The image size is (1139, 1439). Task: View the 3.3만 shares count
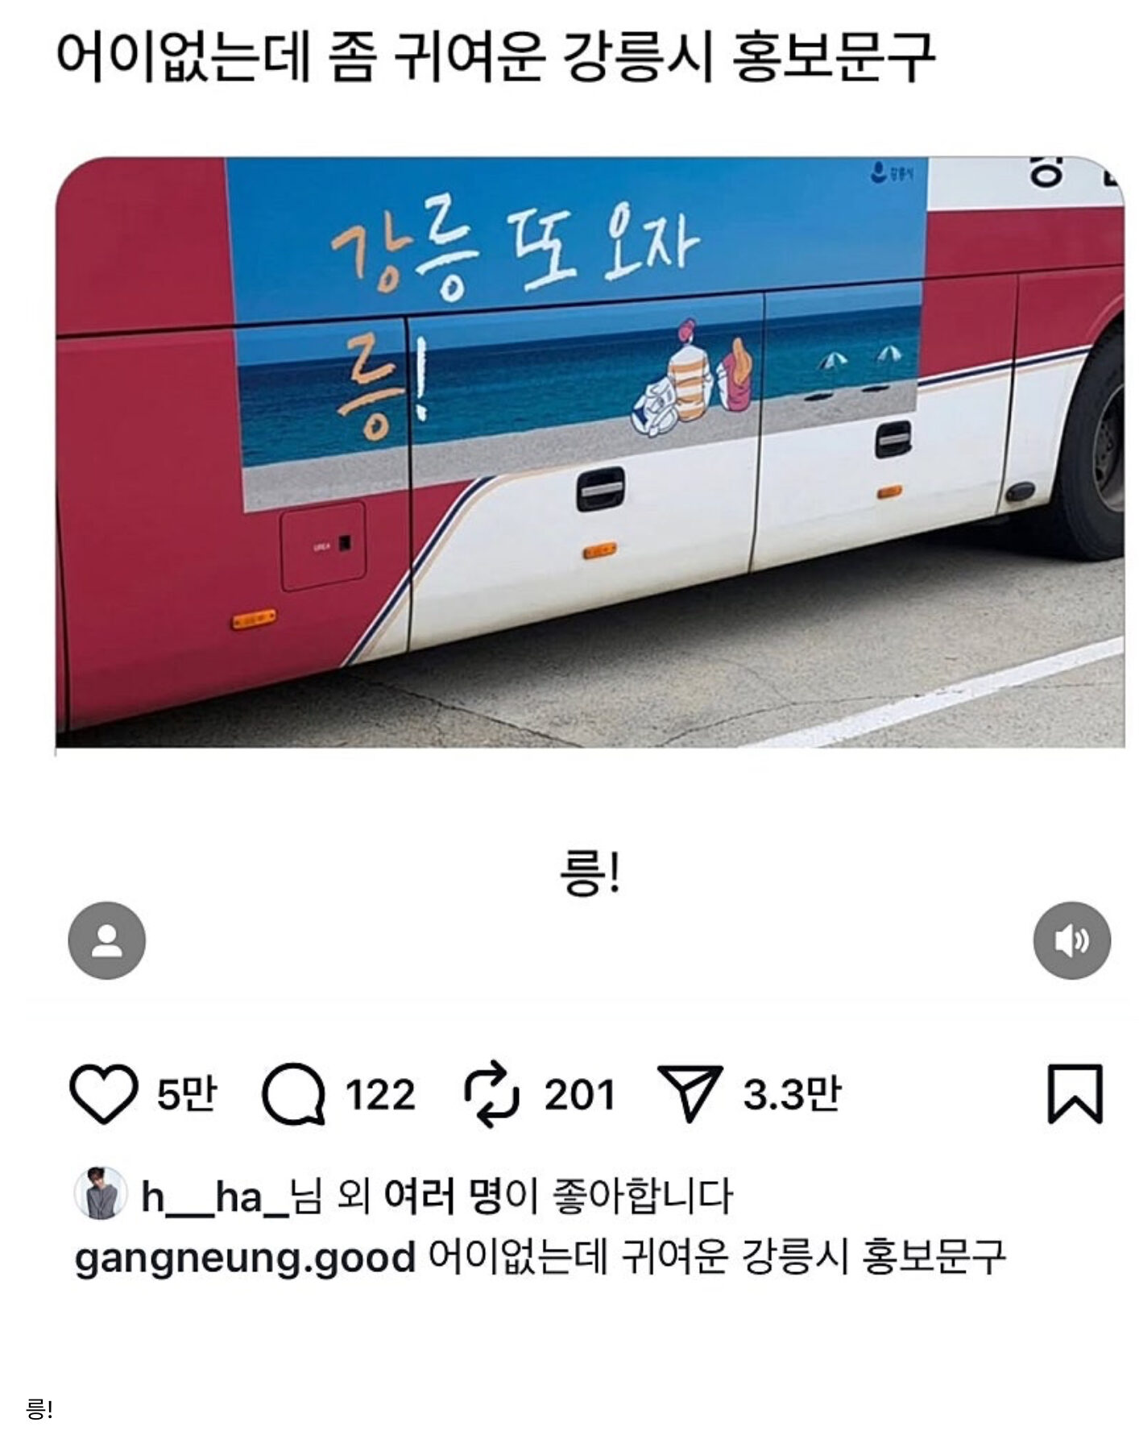pos(792,1094)
